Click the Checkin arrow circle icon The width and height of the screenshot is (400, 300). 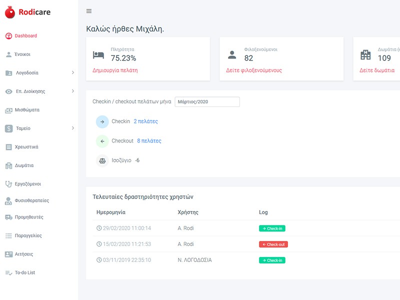[103, 121]
